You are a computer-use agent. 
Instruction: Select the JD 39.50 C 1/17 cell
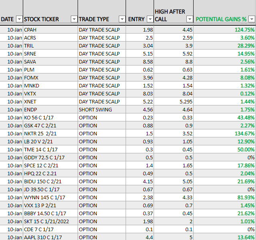pyautogui.click(x=50, y=189)
